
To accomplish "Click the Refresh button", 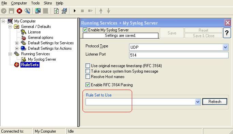I will point(215,102).
